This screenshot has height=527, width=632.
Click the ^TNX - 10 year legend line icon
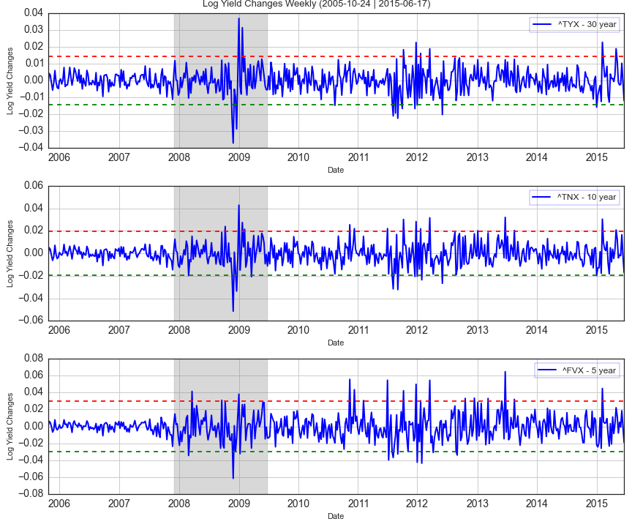pyautogui.click(x=543, y=198)
